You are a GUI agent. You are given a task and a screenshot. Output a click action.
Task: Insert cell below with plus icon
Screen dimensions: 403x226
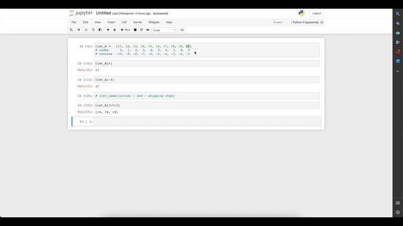coord(79,30)
